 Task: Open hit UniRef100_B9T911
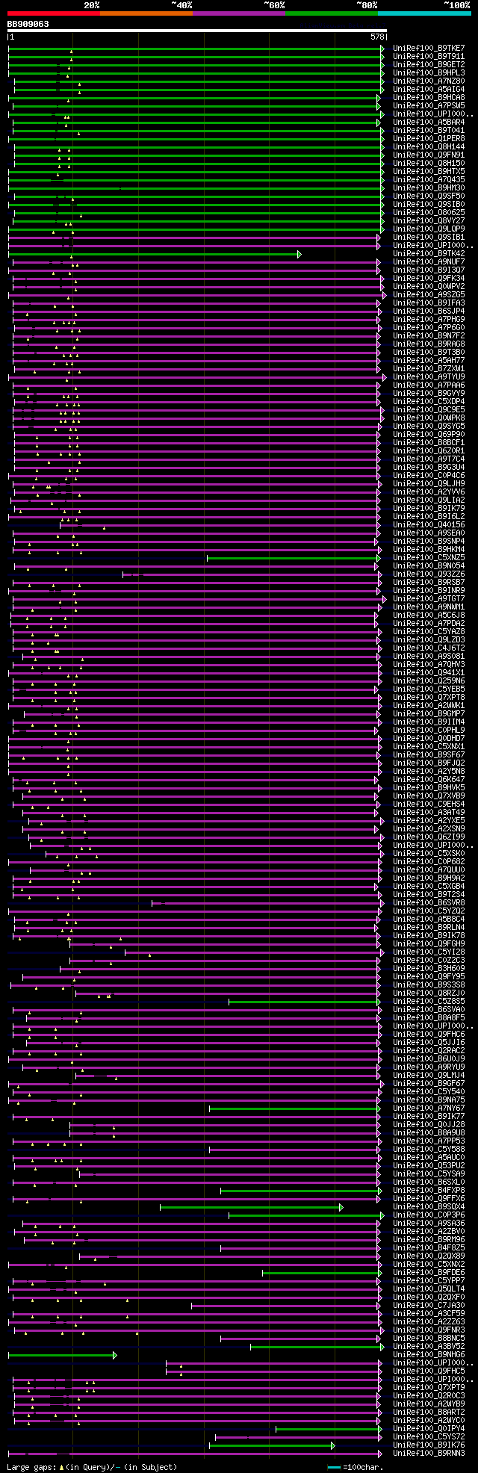tap(429, 56)
